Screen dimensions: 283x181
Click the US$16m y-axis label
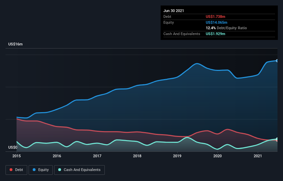coord(16,44)
